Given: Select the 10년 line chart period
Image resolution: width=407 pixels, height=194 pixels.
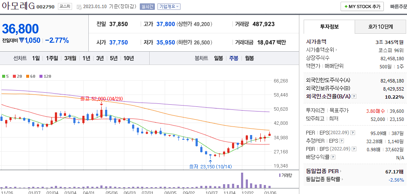Looking at the screenshot, I should tap(129, 58).
